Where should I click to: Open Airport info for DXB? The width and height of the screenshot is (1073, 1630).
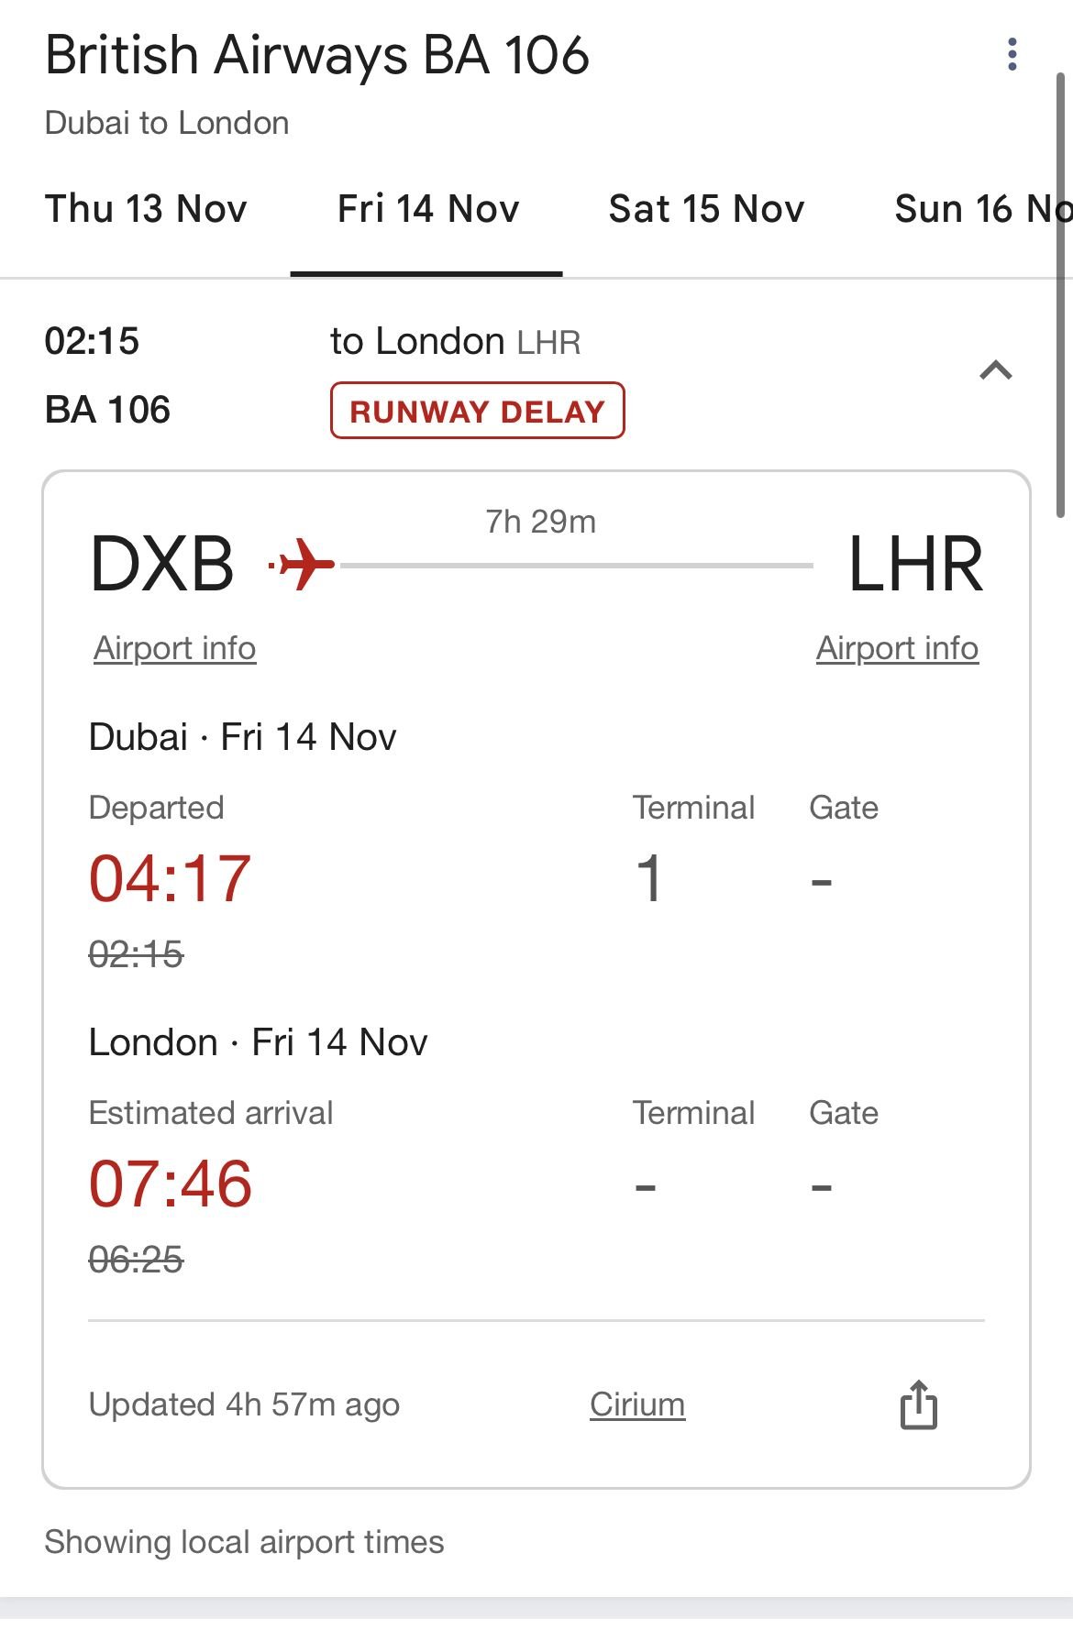[x=174, y=648]
